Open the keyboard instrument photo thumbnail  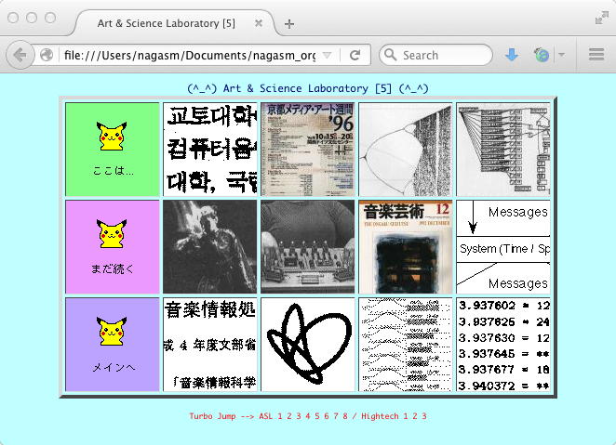coord(308,247)
